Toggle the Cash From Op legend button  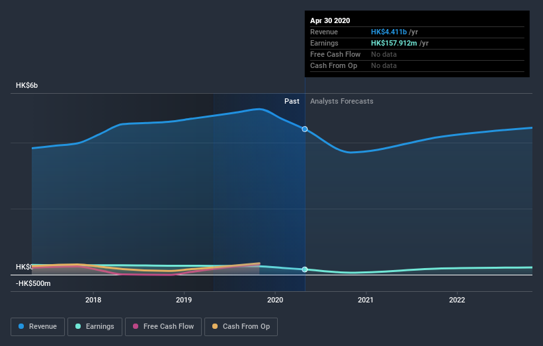(241, 327)
